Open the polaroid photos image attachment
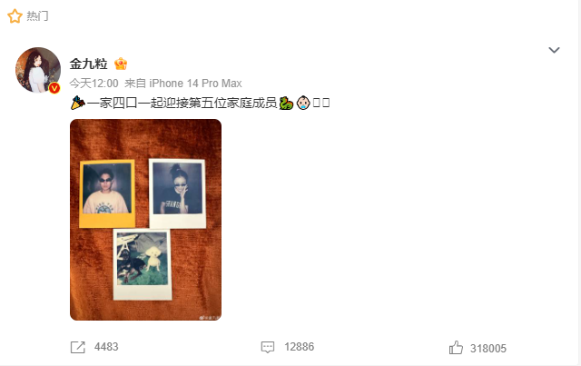Viewport: 581px width, 366px height. coord(145,220)
